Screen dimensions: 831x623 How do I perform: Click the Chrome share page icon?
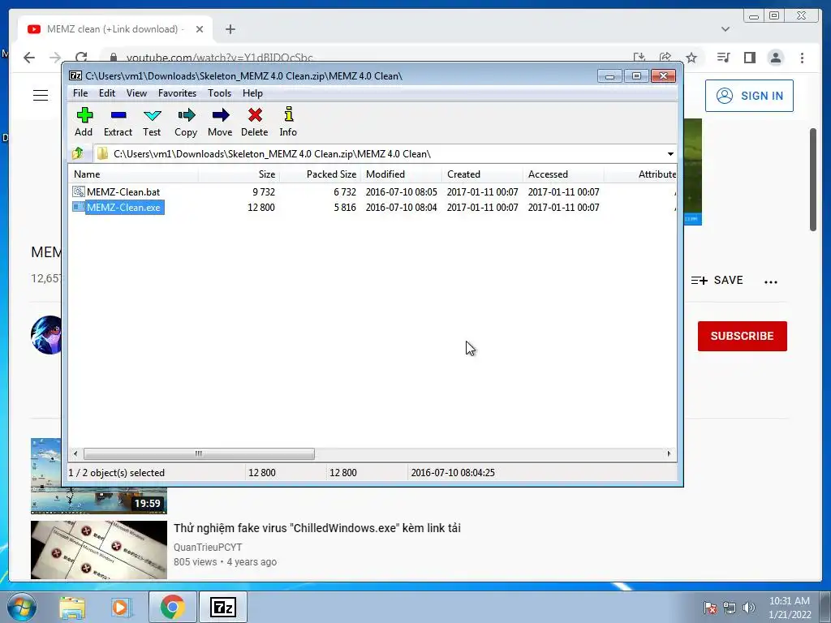coord(665,58)
